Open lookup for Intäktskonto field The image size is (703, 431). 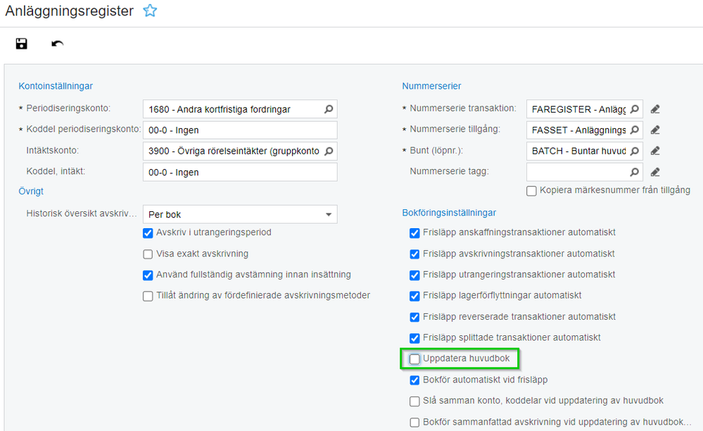pyautogui.click(x=329, y=151)
